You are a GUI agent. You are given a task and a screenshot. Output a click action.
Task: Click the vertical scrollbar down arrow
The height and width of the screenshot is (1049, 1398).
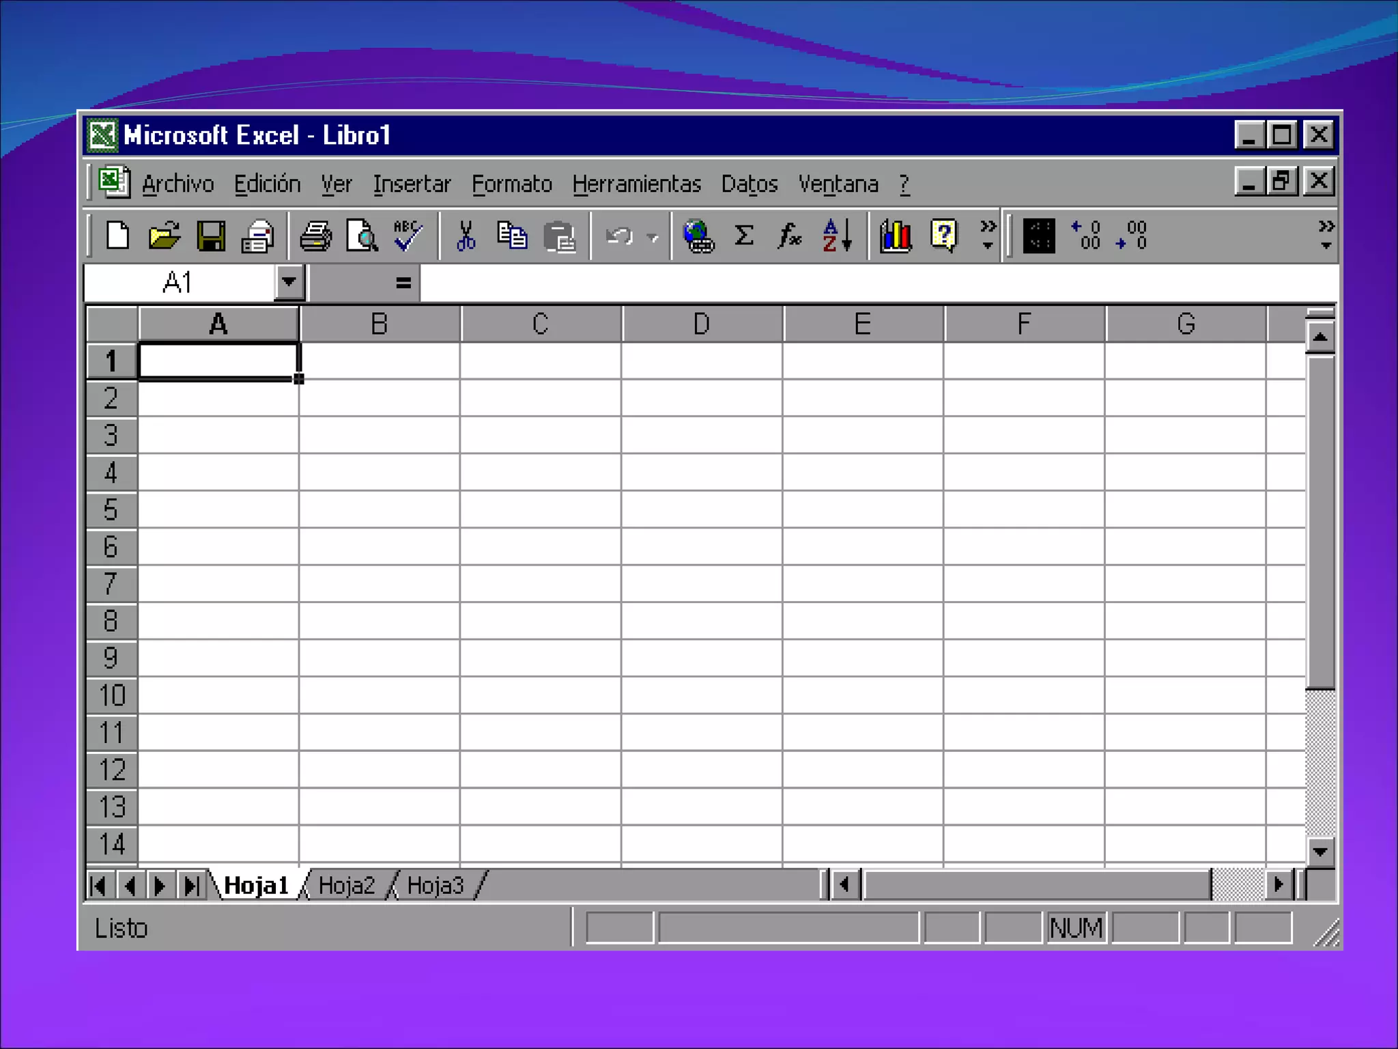click(1319, 852)
